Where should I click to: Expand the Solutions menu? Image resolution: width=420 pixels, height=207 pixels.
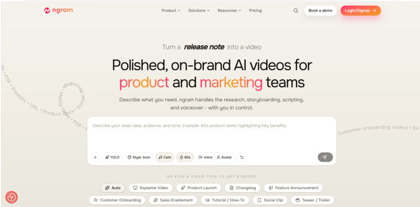[199, 11]
